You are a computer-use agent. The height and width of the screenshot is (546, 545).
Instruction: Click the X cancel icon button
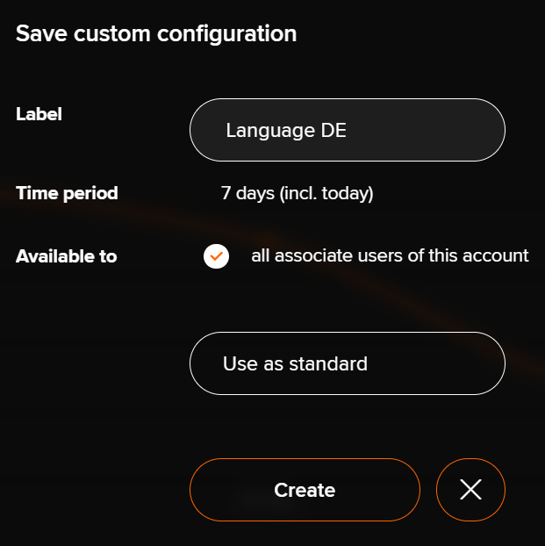point(470,490)
